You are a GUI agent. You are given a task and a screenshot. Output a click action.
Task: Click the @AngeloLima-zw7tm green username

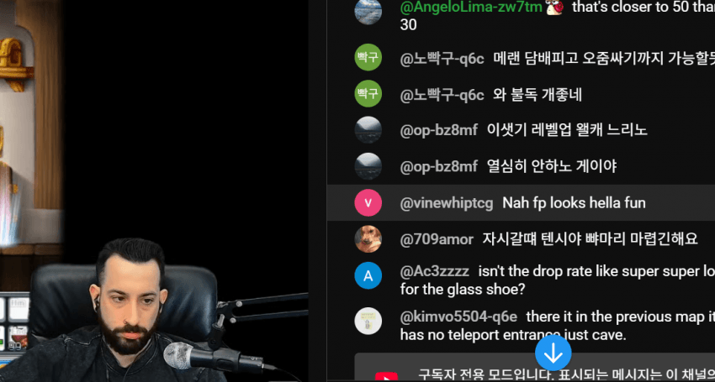[x=471, y=7]
